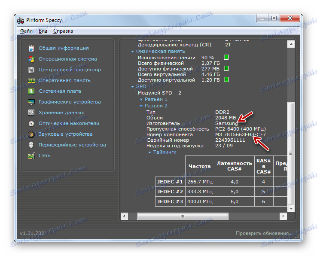
Task: Select the Периферийные устройства mouse icon
Action: [31, 145]
